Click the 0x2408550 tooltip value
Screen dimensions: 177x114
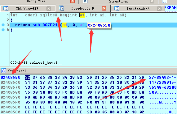tap(99, 25)
